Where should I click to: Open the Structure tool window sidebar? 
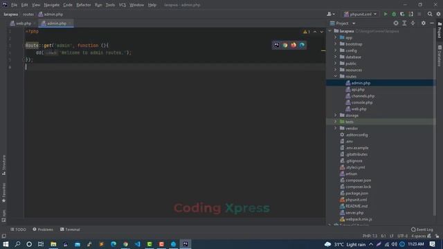pyautogui.click(x=4, y=165)
